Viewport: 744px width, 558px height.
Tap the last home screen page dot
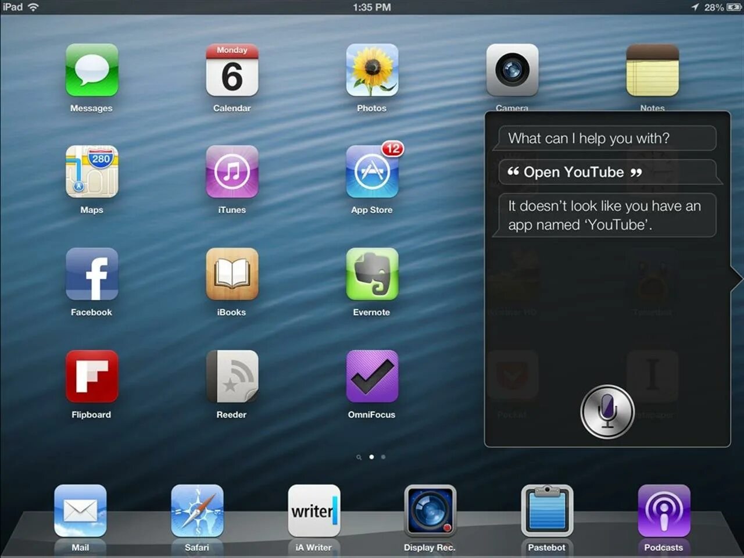(x=383, y=457)
